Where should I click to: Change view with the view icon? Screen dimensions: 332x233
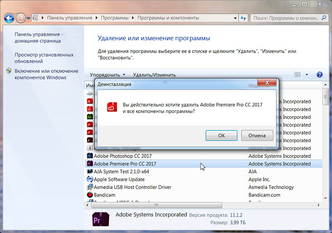(297, 75)
